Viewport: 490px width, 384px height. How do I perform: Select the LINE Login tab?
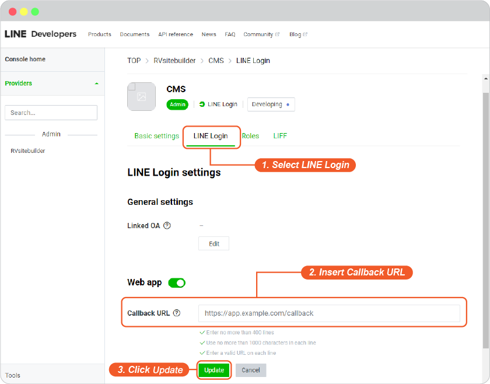[211, 136]
